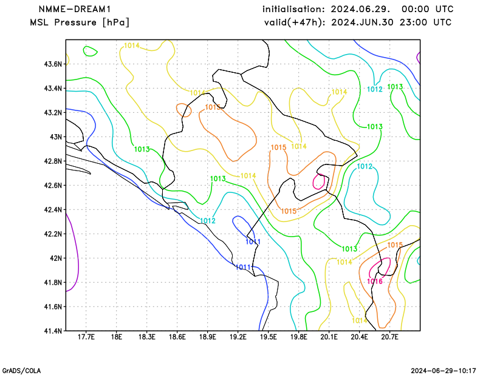Click the GrADS/COLA credit text
Screen dimensions: 486x375
click(21, 371)
